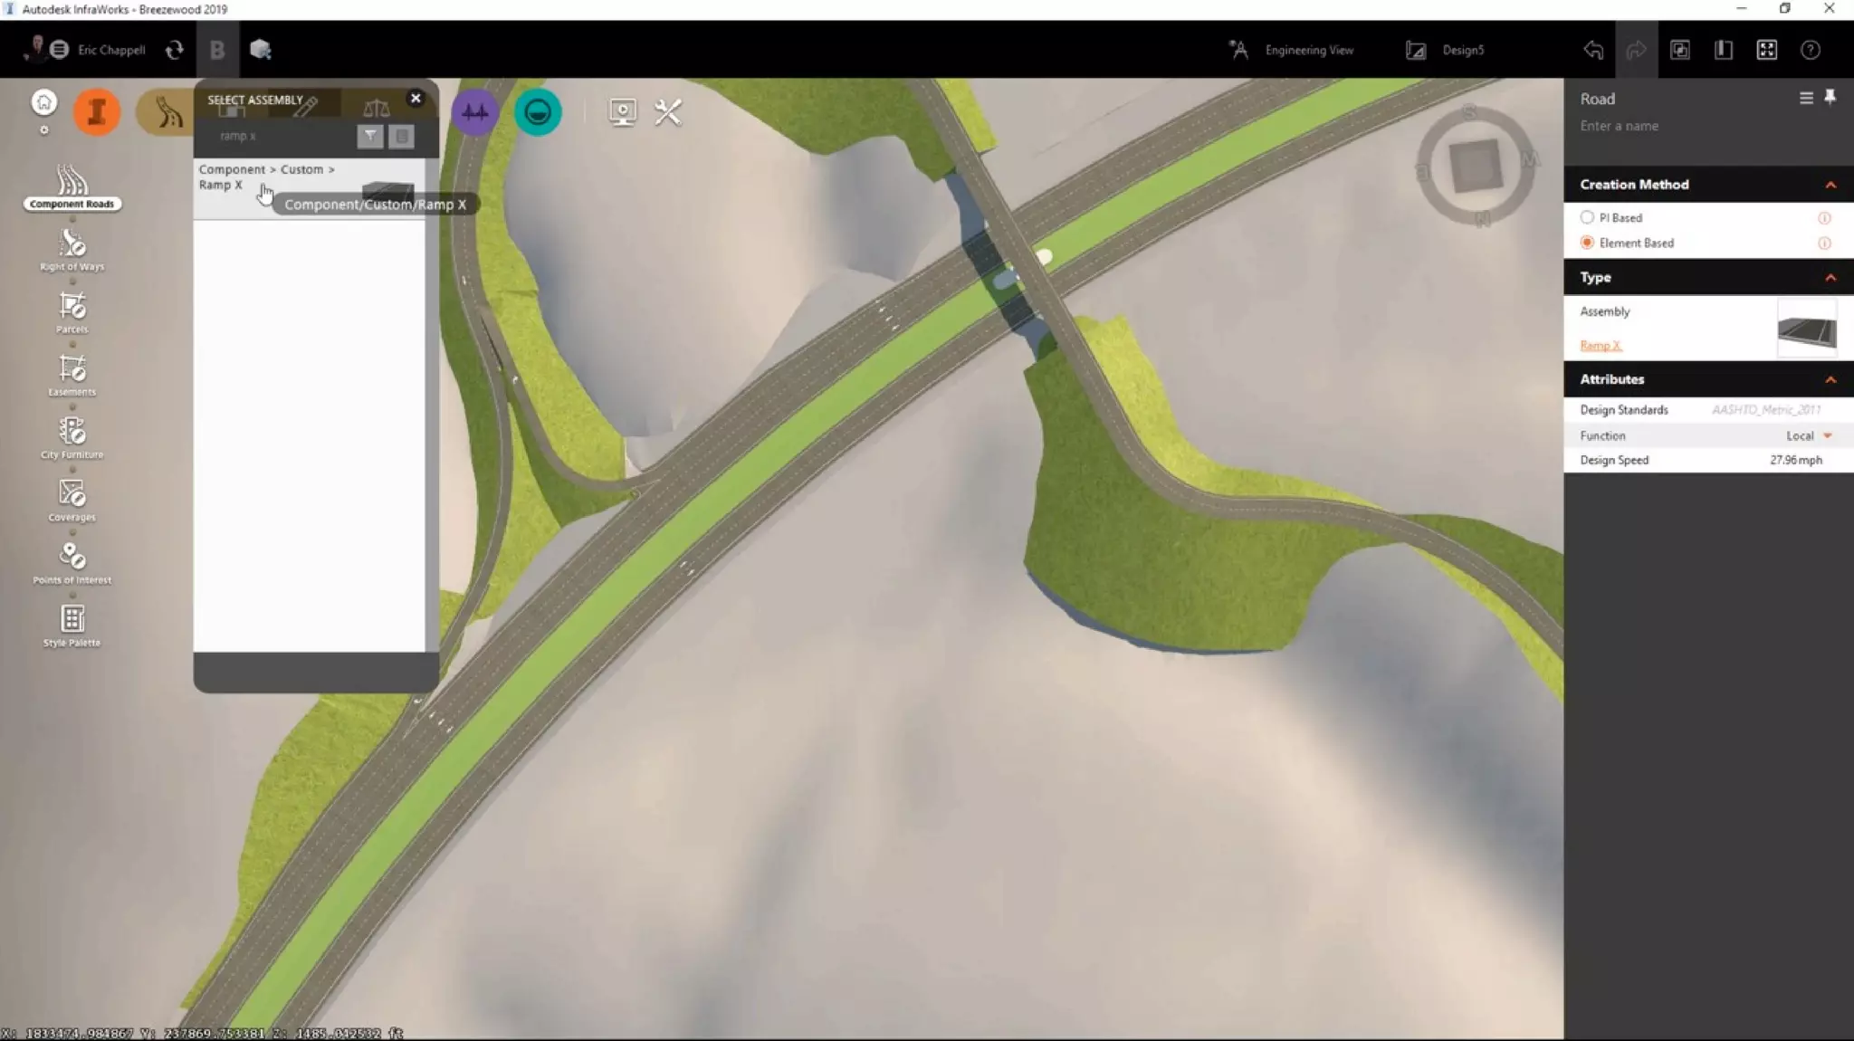Open the settings and utilities wrench icon

coord(668,112)
